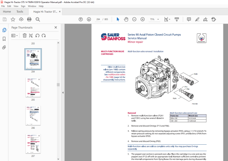This screenshot has width=228, height=161.
Task: Select the Hagie Hi-Tractor document tab
Action: pos(45,12)
